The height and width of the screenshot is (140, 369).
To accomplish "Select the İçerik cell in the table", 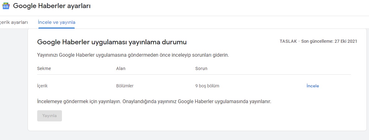I will coord(42,86).
